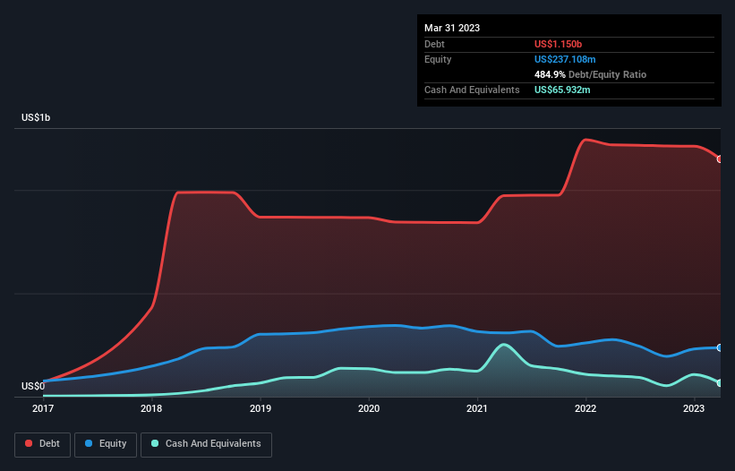The image size is (735, 471).
Task: Click the 2023 axis label
Action: coord(694,408)
